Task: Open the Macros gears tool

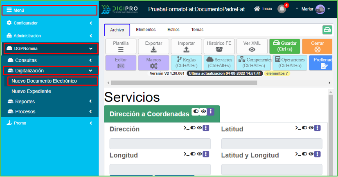Action: tap(153, 62)
